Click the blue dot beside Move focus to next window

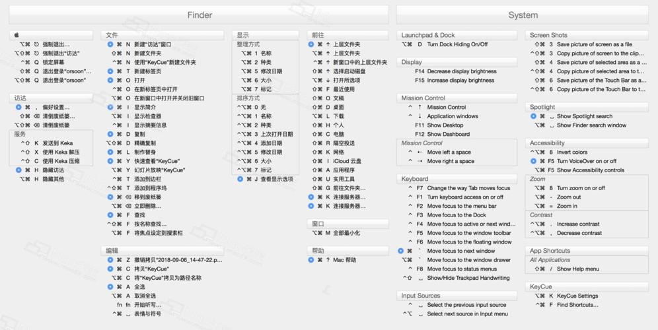tap(400, 251)
